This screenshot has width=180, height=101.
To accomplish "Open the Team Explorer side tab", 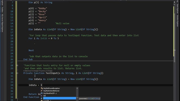I will tap(177, 9).
